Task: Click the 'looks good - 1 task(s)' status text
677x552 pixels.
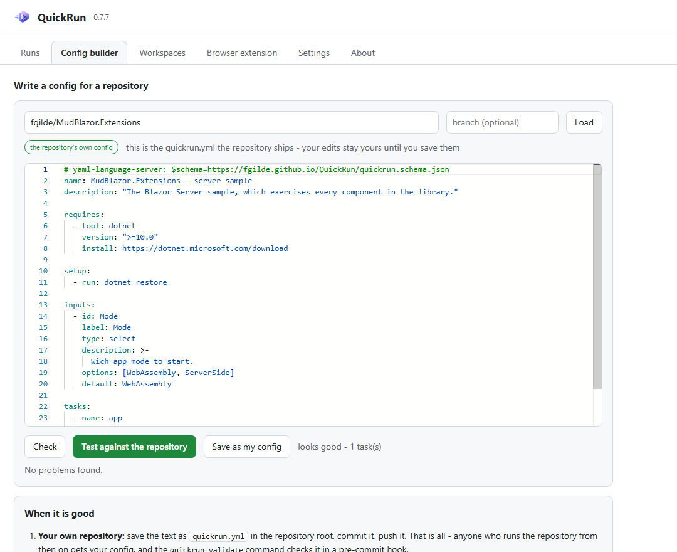Action: (340, 447)
